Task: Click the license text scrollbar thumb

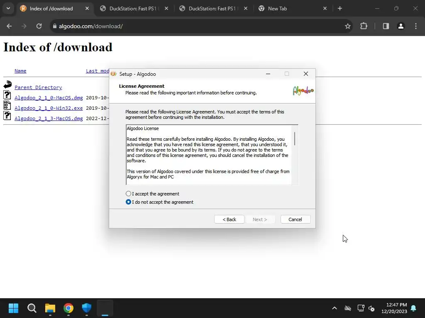Action: (295, 138)
